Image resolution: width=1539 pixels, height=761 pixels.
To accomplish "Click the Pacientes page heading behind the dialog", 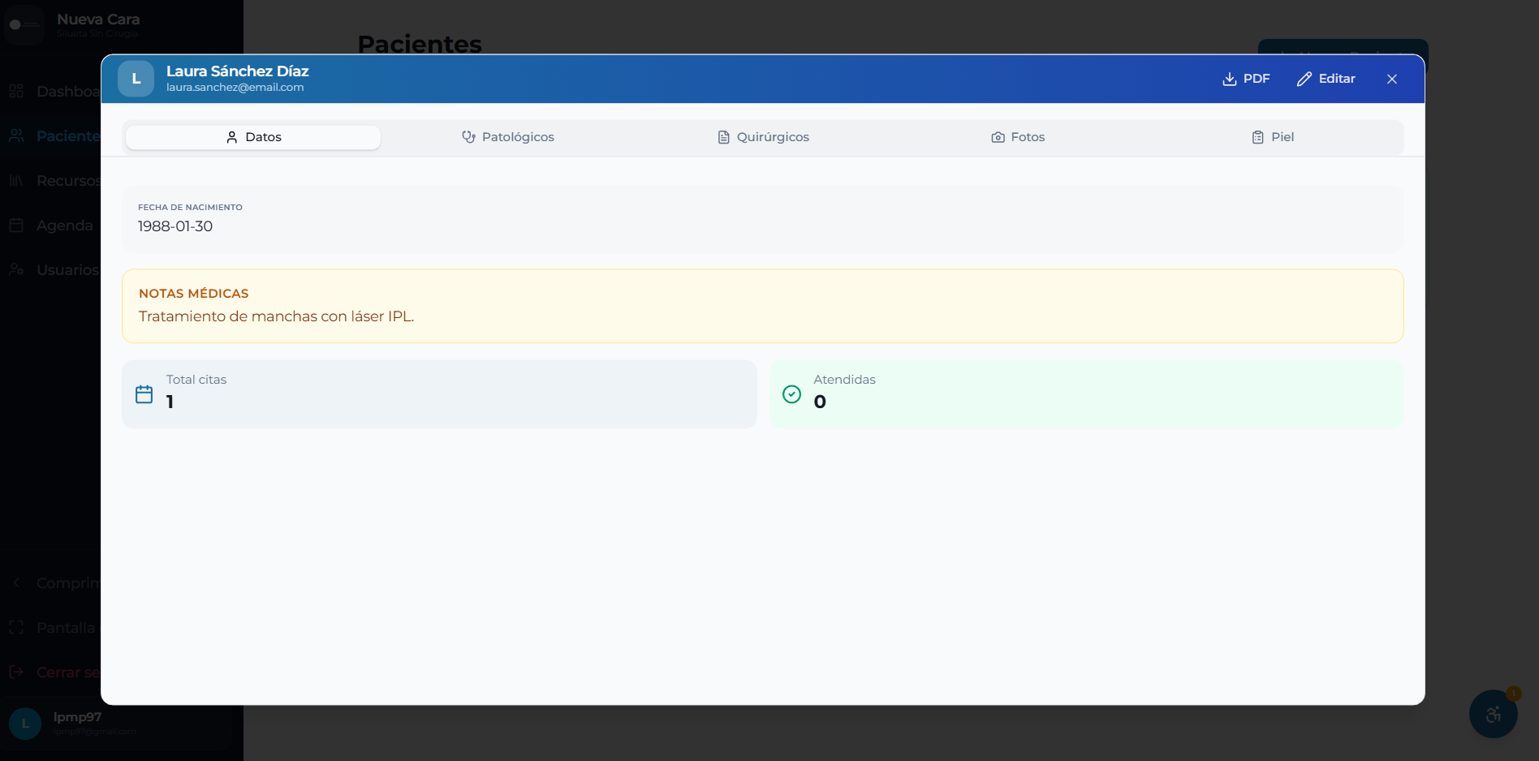I will pyautogui.click(x=420, y=44).
